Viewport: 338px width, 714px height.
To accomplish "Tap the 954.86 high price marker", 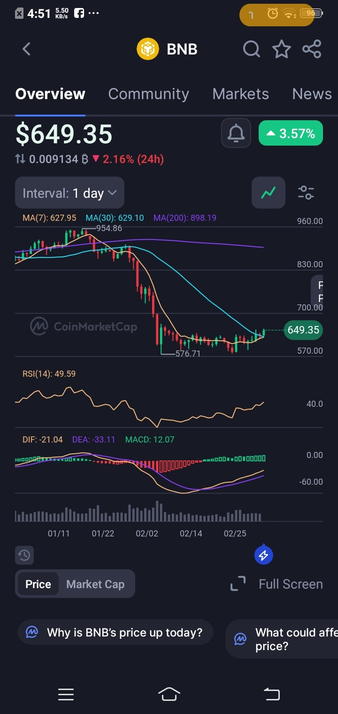I will (109, 228).
